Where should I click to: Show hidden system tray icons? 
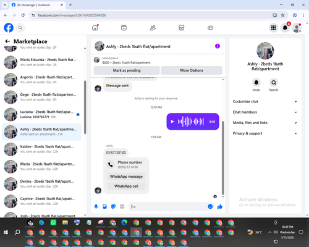coord(269,232)
